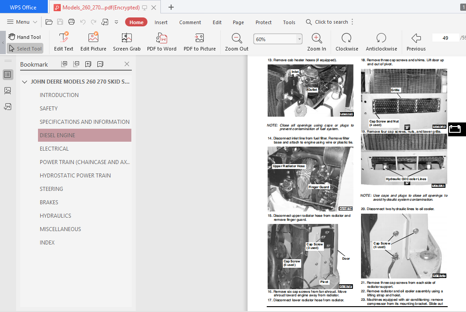The width and height of the screenshot is (466, 312).
Task: Click the bottom convert icon in left sidebar
Action: pyautogui.click(x=8, y=106)
